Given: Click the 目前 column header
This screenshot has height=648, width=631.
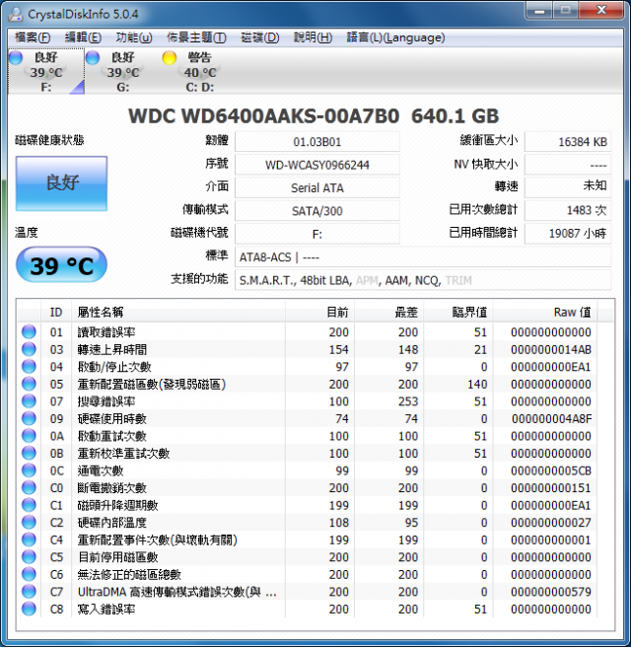Looking at the screenshot, I should pyautogui.click(x=319, y=312).
